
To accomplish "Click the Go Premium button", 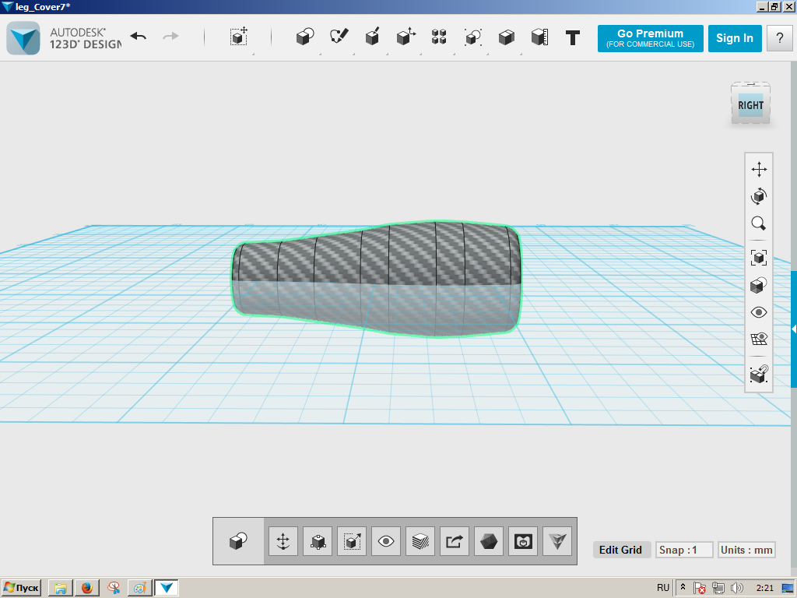I will point(650,38).
